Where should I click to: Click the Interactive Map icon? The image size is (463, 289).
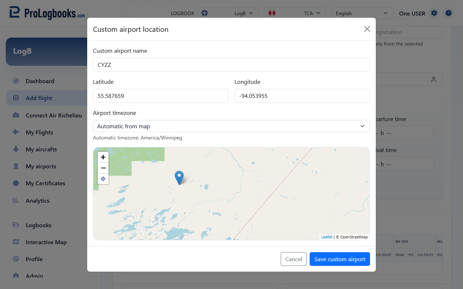tap(16, 242)
